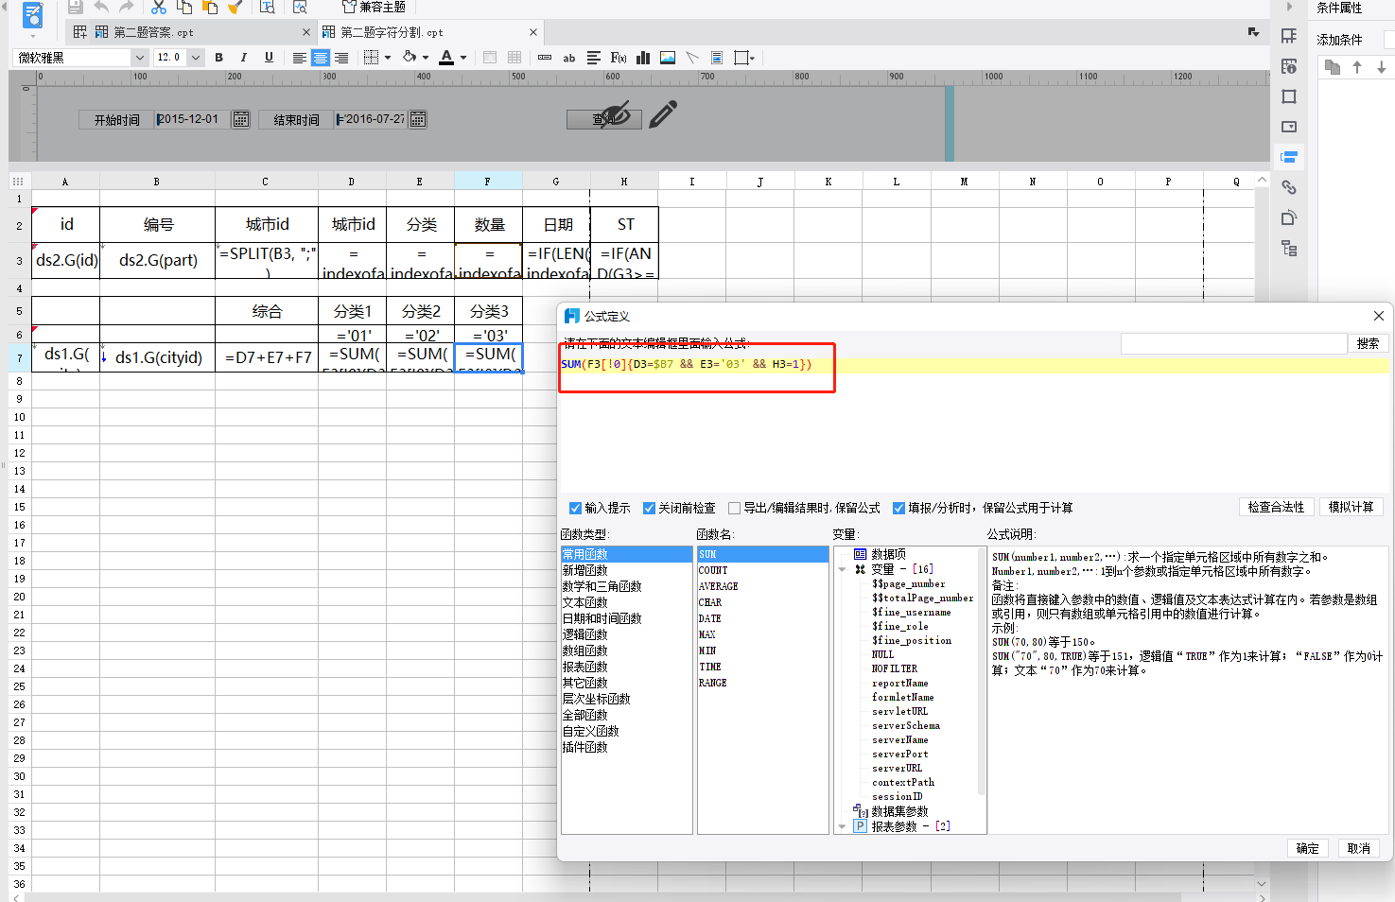Select AVERAGE in function name list

point(719,586)
